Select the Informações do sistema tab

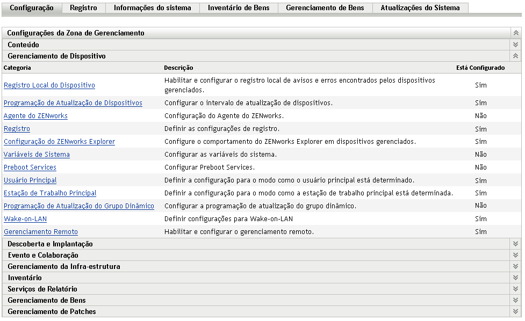coord(153,8)
